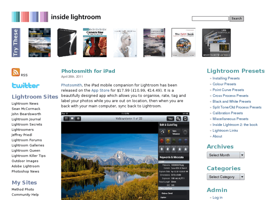The width and height of the screenshot is (268, 200).
Task: Open Sean McCormack link
Action: click(x=26, y=109)
